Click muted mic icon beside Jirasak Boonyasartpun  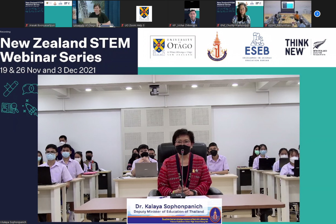click(x=27, y=25)
